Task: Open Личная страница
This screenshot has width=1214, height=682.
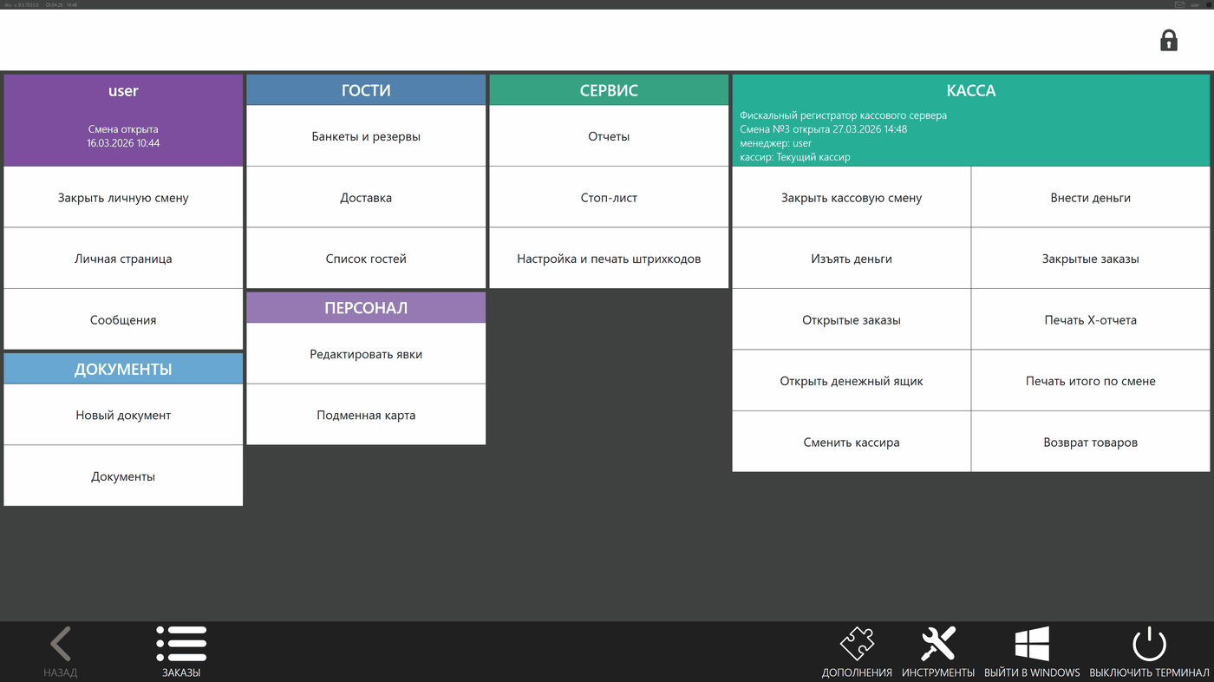Action: [x=123, y=259]
